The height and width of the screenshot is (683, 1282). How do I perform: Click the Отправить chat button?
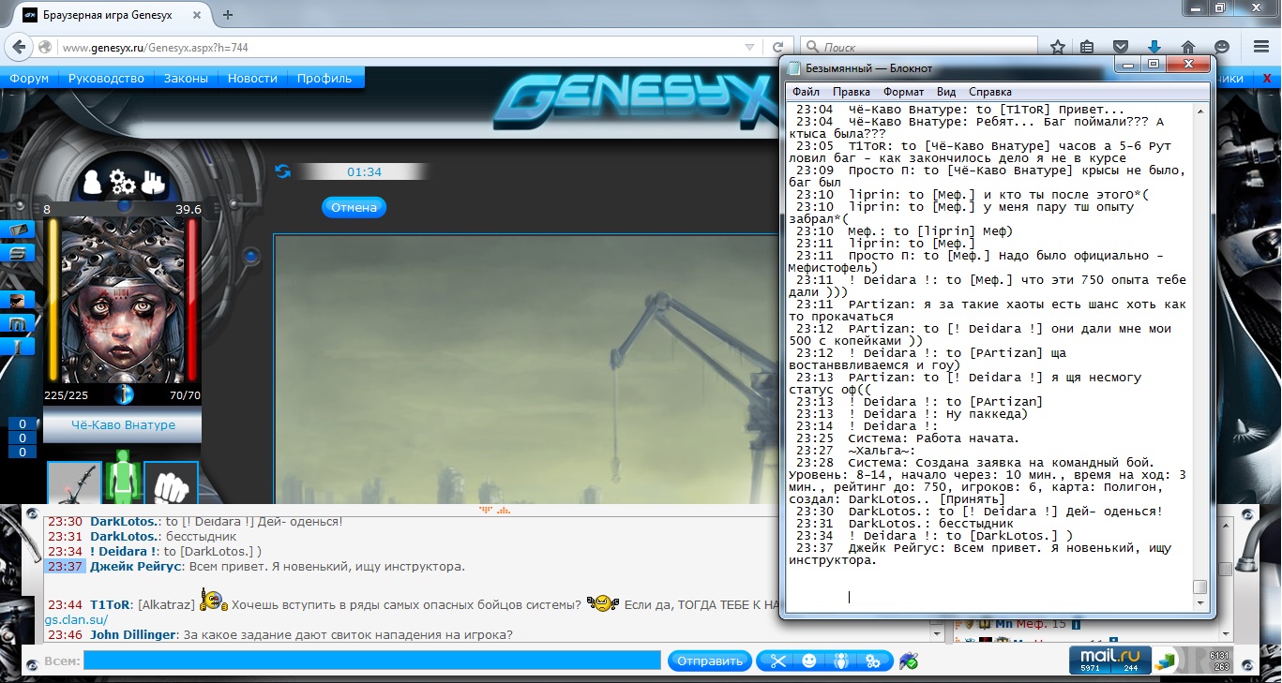click(710, 661)
